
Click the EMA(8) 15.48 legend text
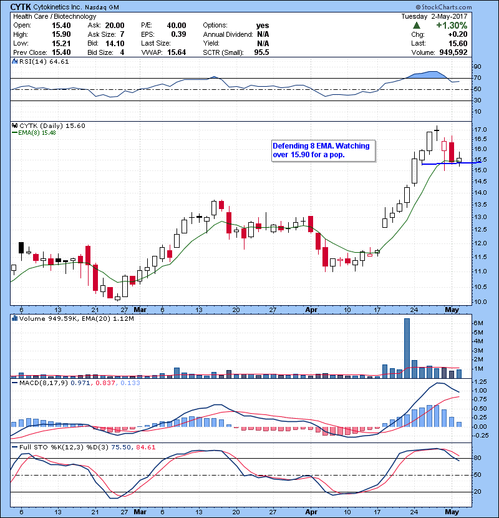pos(37,133)
